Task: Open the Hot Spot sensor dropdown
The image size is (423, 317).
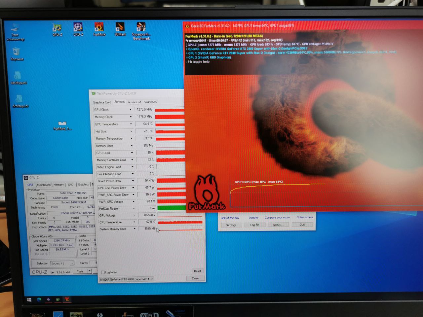Action: click(132, 131)
